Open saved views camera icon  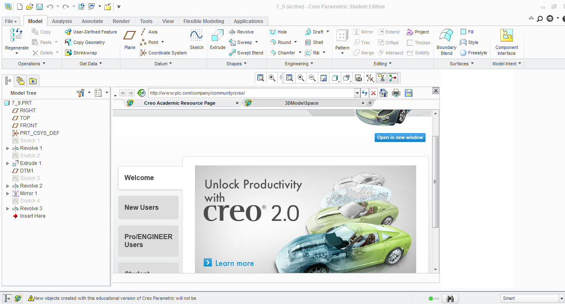(x=358, y=78)
